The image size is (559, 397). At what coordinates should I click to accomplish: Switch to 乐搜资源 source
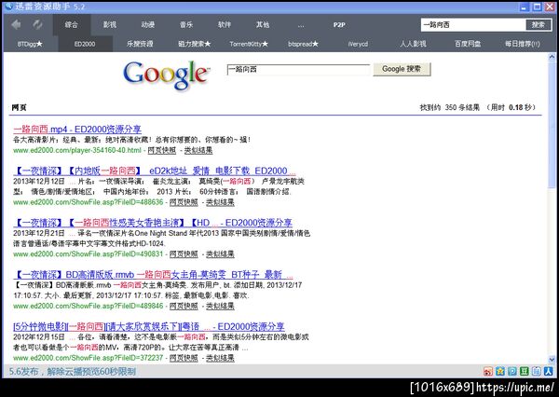(x=140, y=44)
